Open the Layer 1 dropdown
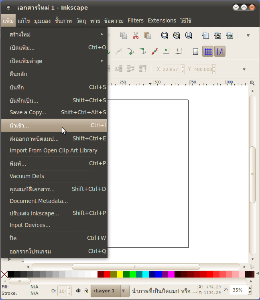260x300 pixels. pyautogui.click(x=110, y=291)
